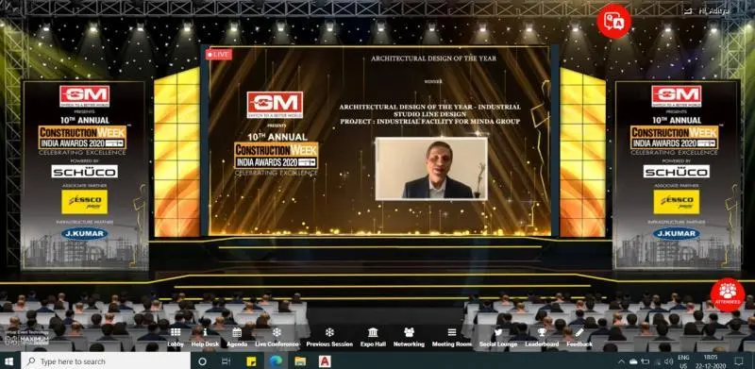Enter the Live Conference
This screenshot has width=755, height=369.
pos(277,337)
